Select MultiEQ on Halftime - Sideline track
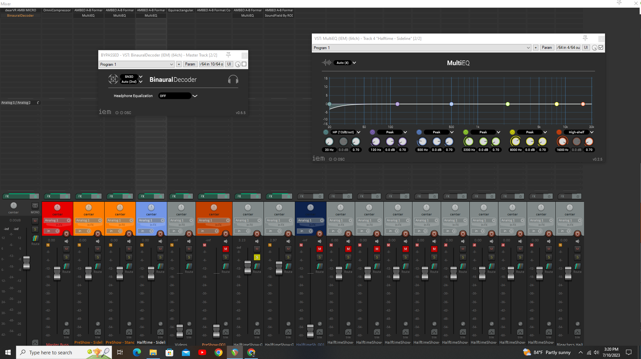Screen dimensions: 641x359 [x=151, y=16]
